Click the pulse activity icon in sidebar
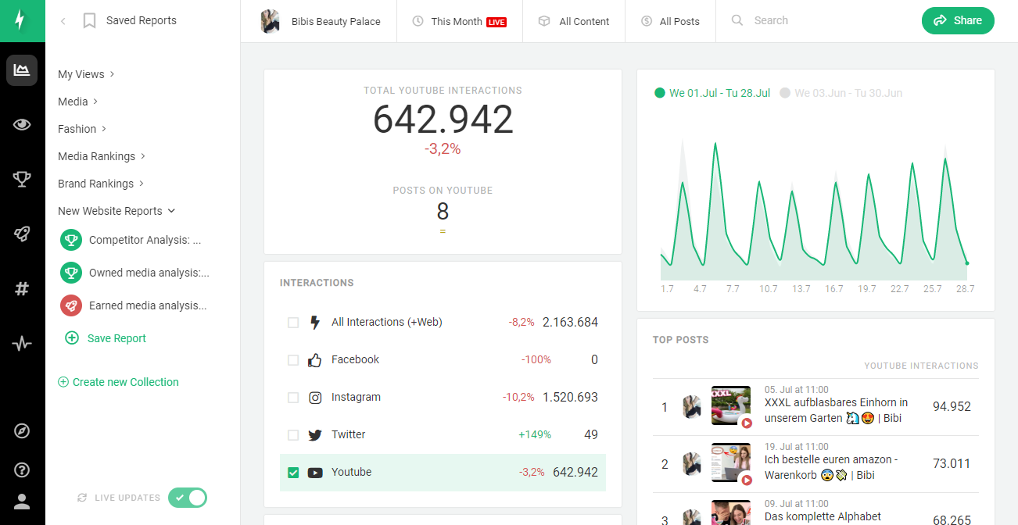This screenshot has height=525, width=1018. point(22,343)
